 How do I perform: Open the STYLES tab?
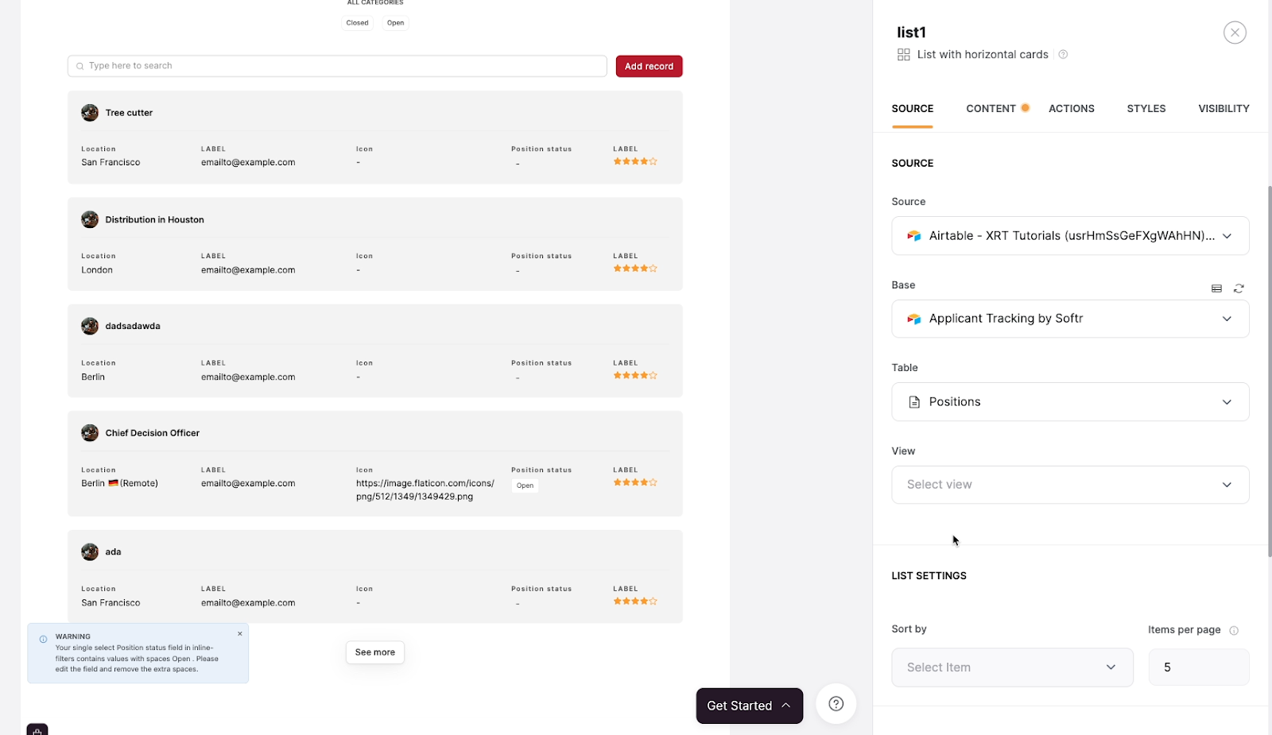click(x=1146, y=109)
